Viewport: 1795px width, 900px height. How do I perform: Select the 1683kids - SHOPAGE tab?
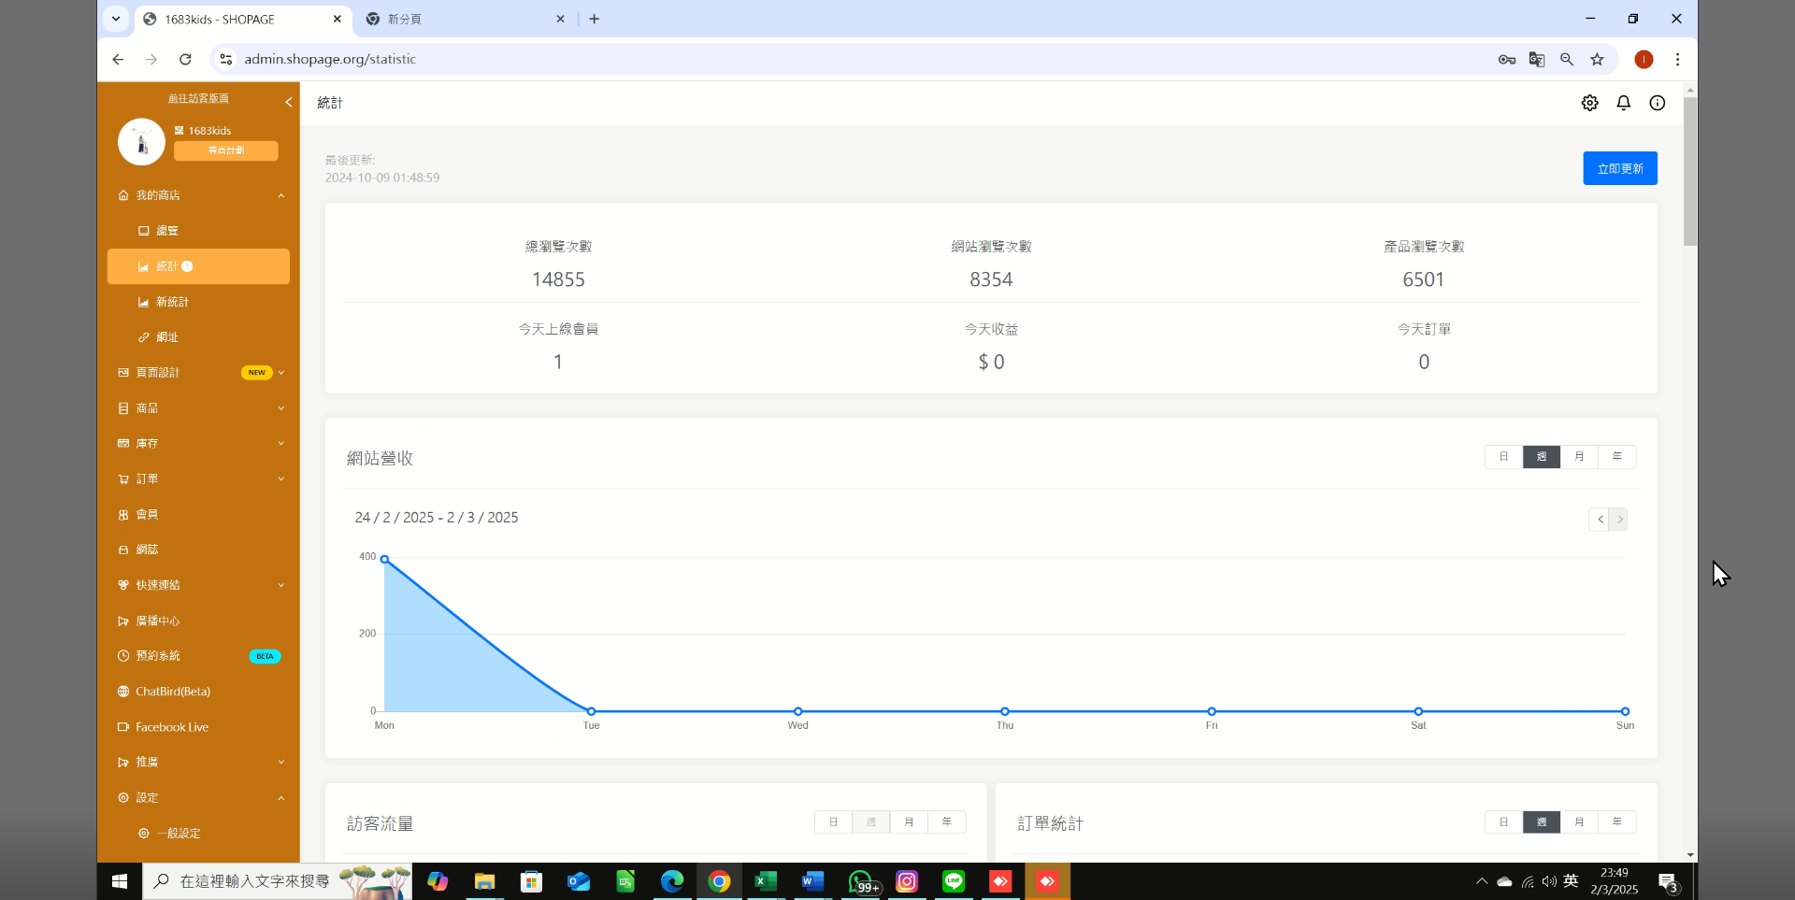pyautogui.click(x=243, y=19)
